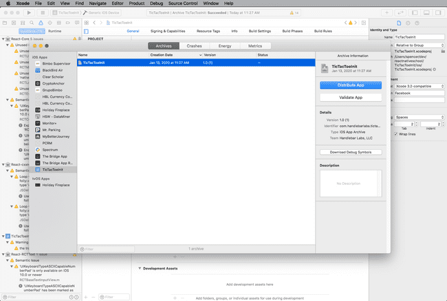
Task: Open the project navigator folder icon
Action: pyautogui.click(x=5, y=23)
